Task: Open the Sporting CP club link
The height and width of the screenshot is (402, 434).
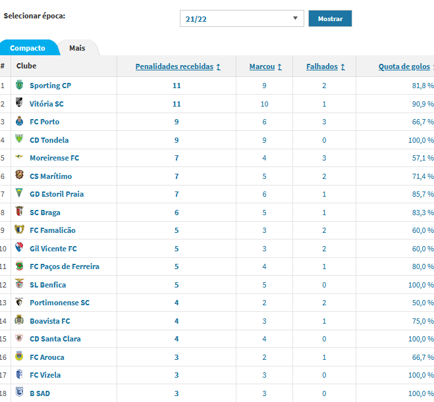Action: click(50, 86)
